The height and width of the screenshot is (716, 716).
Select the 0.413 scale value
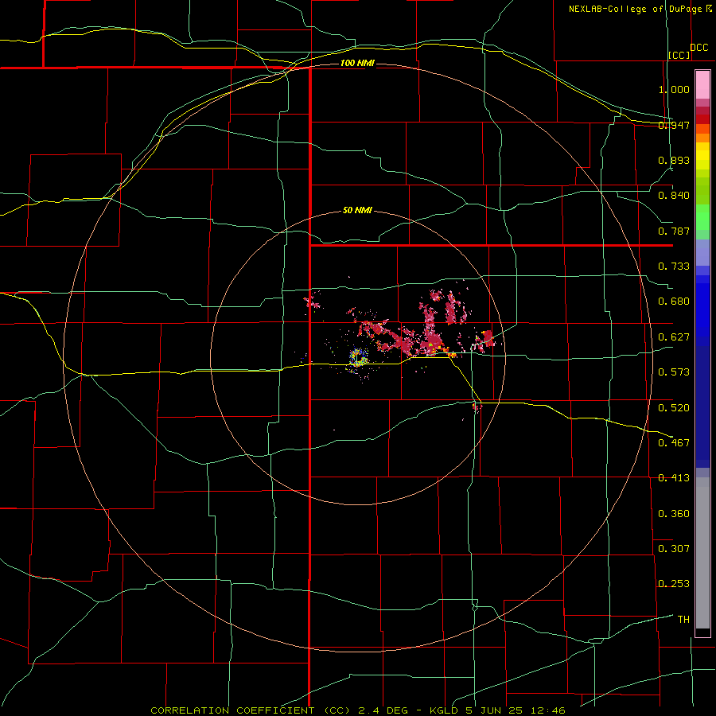tap(674, 478)
